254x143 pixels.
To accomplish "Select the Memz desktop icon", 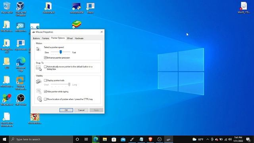I will [90, 8].
